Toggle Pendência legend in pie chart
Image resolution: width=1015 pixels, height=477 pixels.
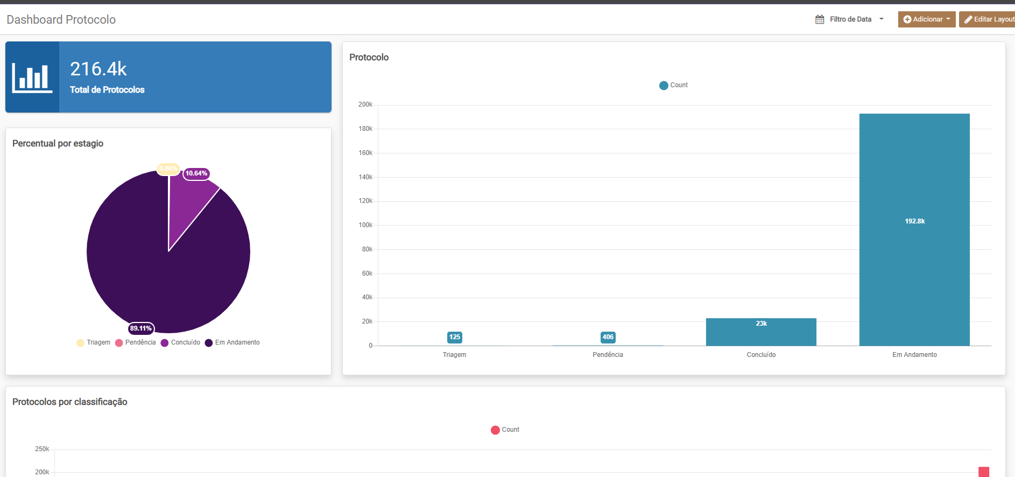click(x=135, y=343)
